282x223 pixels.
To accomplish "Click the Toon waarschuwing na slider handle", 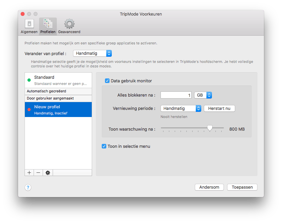I will [x=210, y=128].
